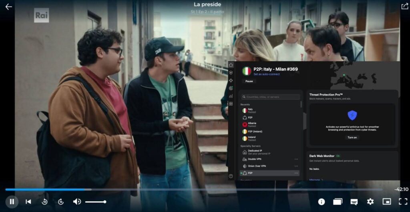The image size is (410, 212).
Task: Enter fullscreen mode
Action: [x=403, y=202]
